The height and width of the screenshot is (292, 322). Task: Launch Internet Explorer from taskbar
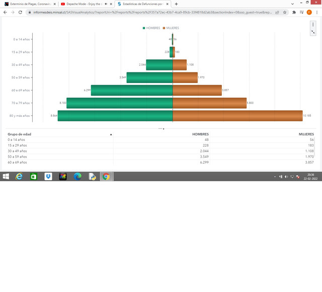pyautogui.click(x=19, y=176)
